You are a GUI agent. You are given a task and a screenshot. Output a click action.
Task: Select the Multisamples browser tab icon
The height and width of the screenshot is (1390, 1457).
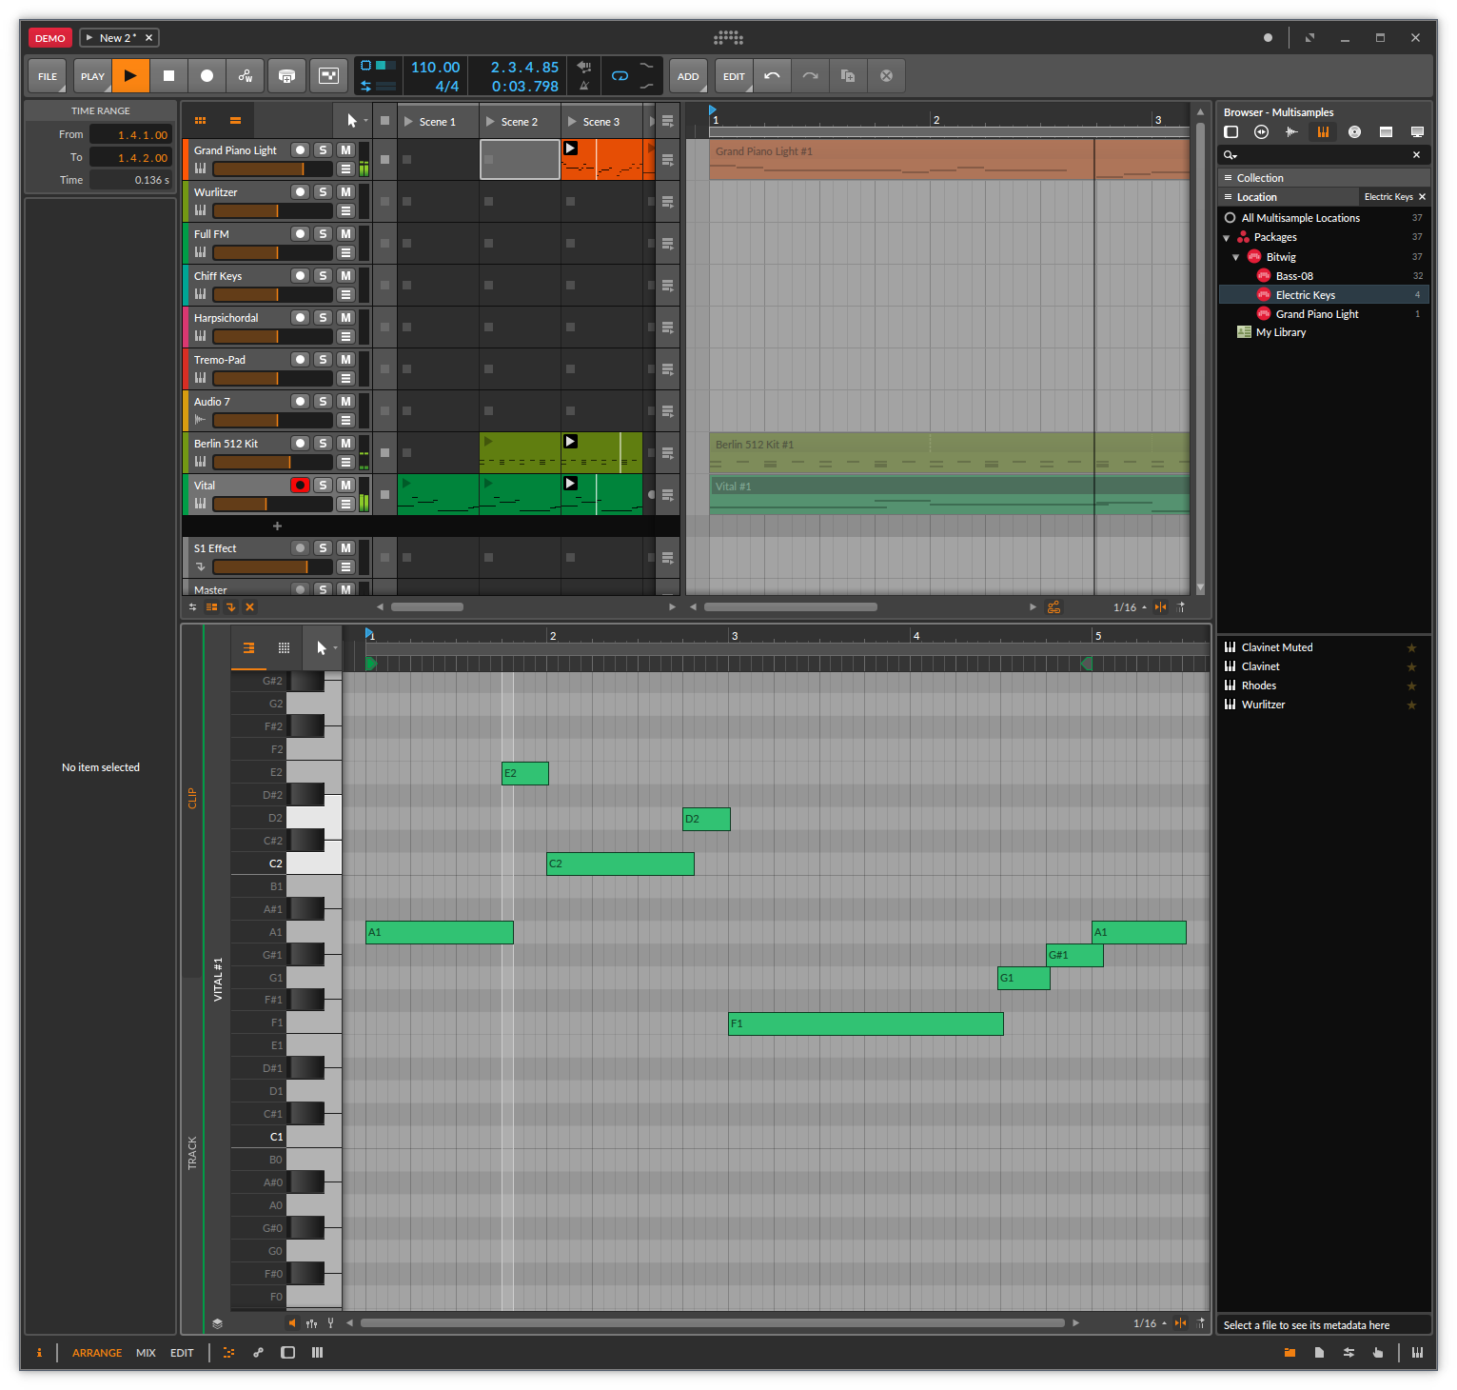(1323, 132)
